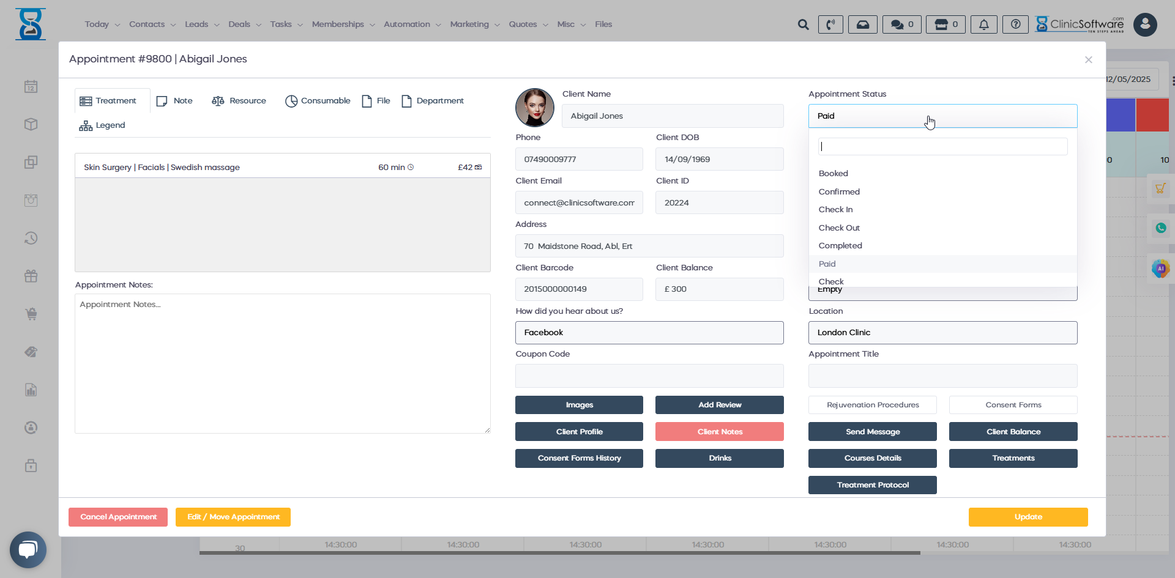Click Abigail Jones's profile photo
The image size is (1175, 578).
tap(534, 108)
